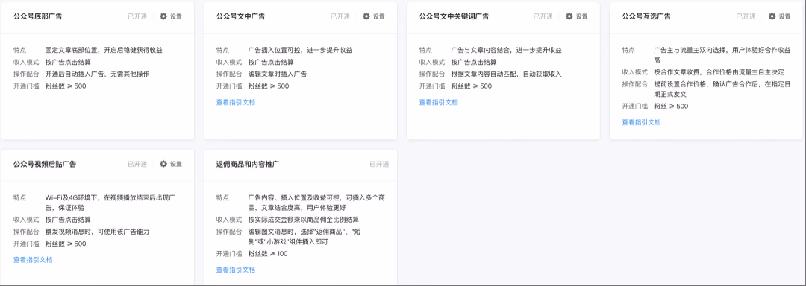The height and width of the screenshot is (286, 806).
Task: Click text 广告插入位置可控，进一步提升收益
Action: click(x=300, y=50)
